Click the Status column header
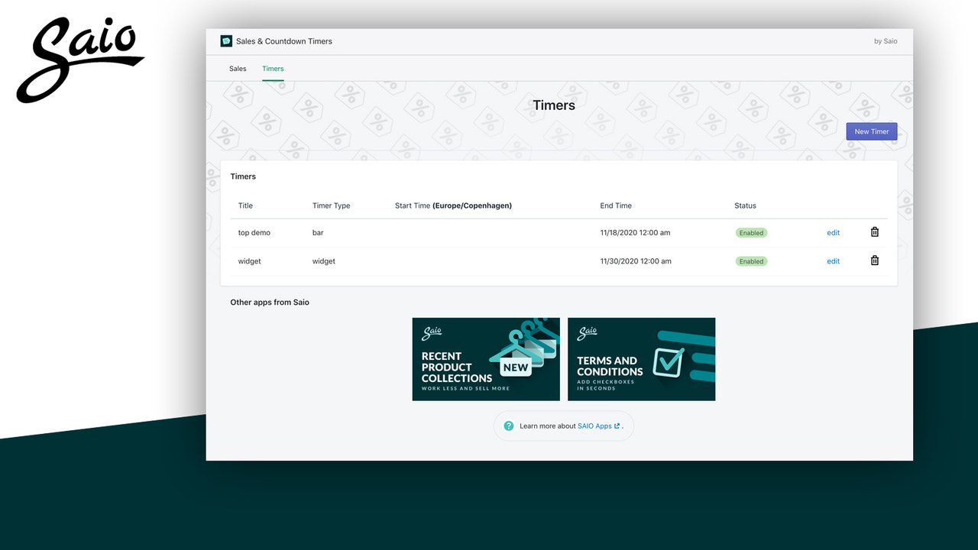Viewport: 978px width, 550px height. coord(744,205)
